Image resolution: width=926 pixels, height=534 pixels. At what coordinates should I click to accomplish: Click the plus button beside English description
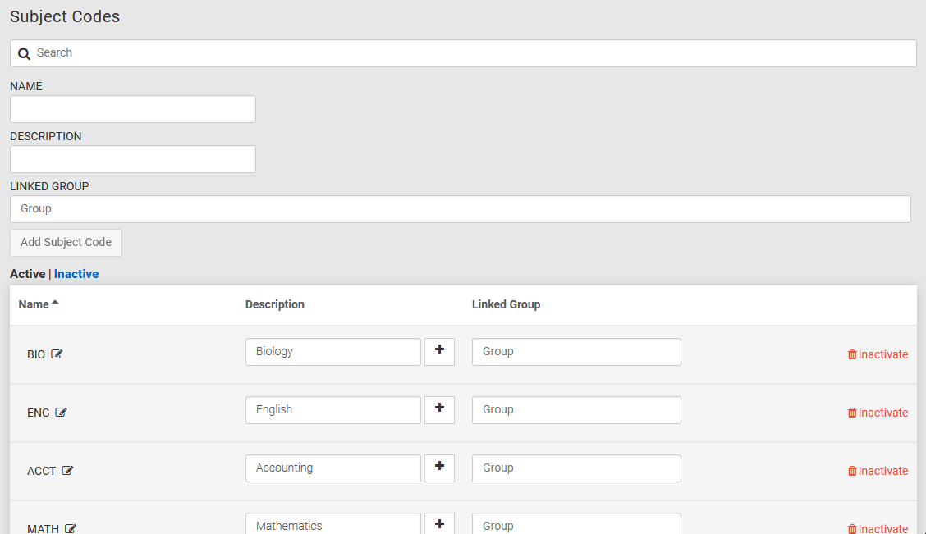click(x=439, y=409)
